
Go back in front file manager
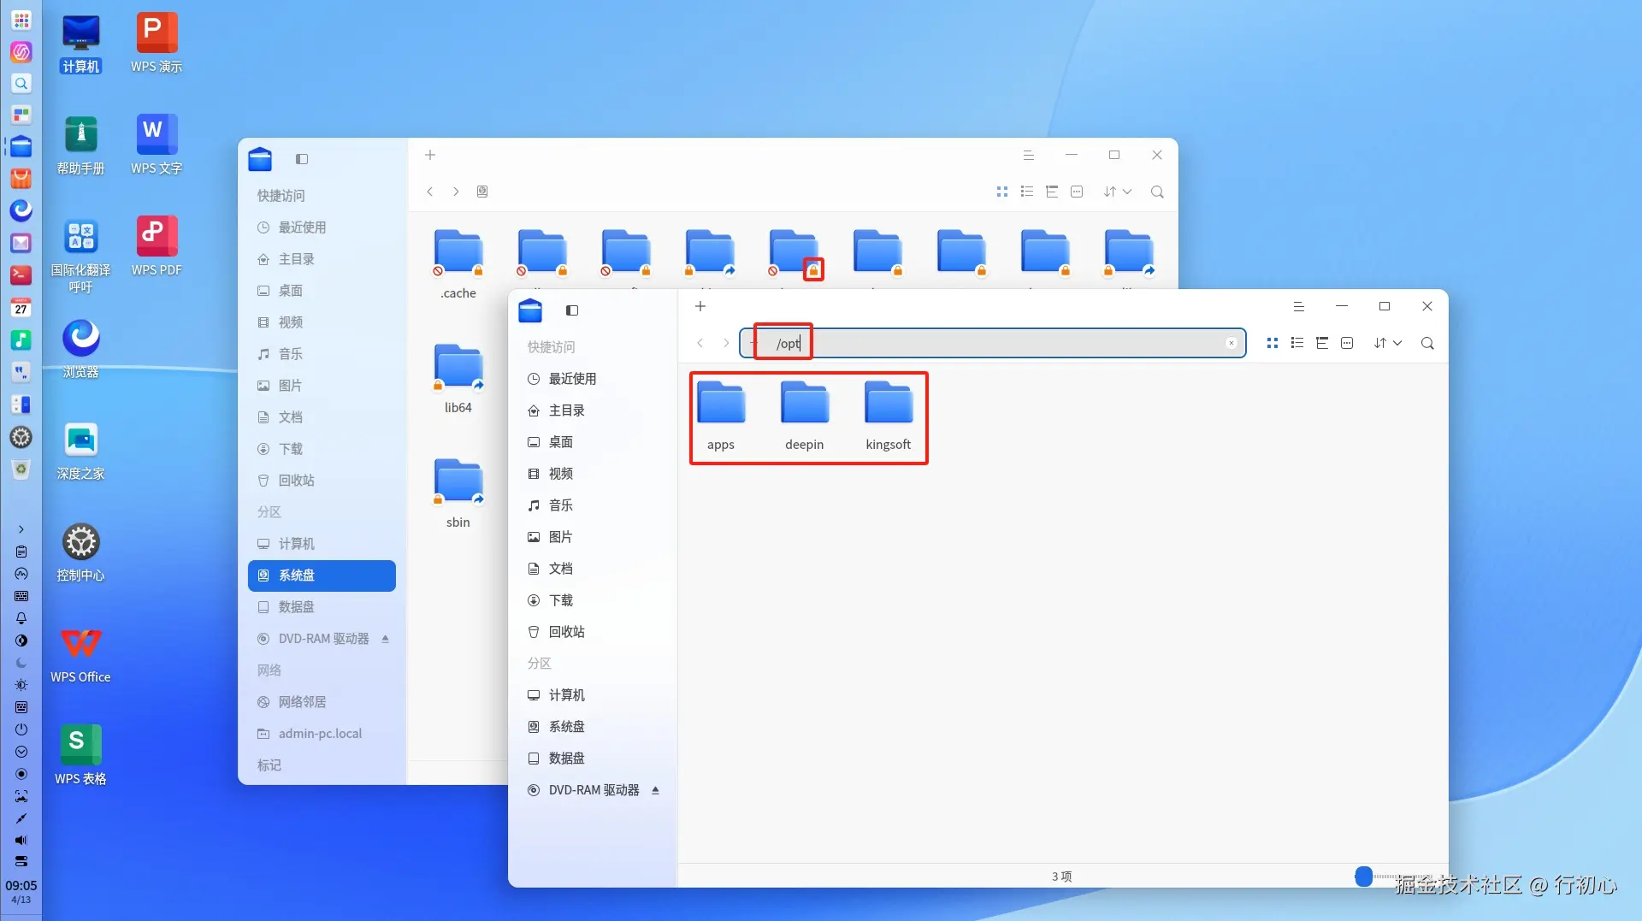(700, 343)
